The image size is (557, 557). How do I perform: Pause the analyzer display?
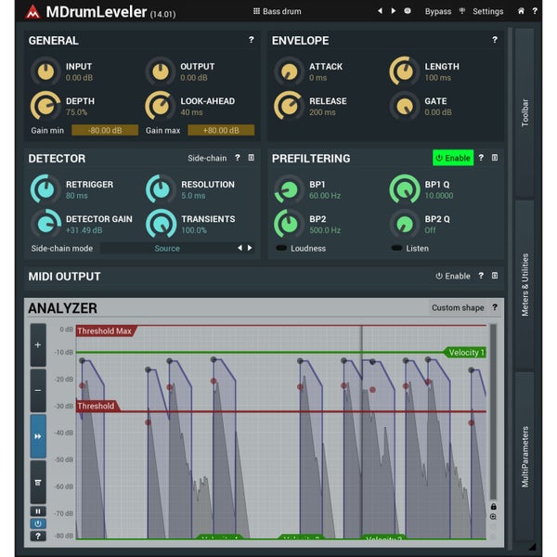click(x=38, y=512)
